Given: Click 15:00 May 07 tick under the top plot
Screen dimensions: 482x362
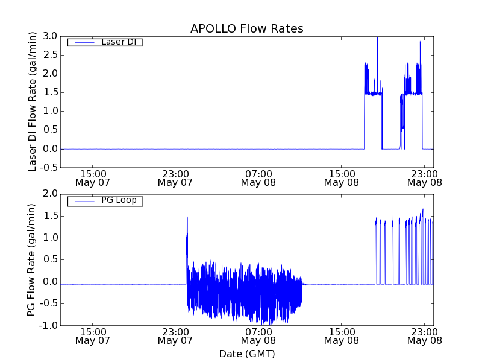Looking at the screenshot, I should (x=92, y=177).
